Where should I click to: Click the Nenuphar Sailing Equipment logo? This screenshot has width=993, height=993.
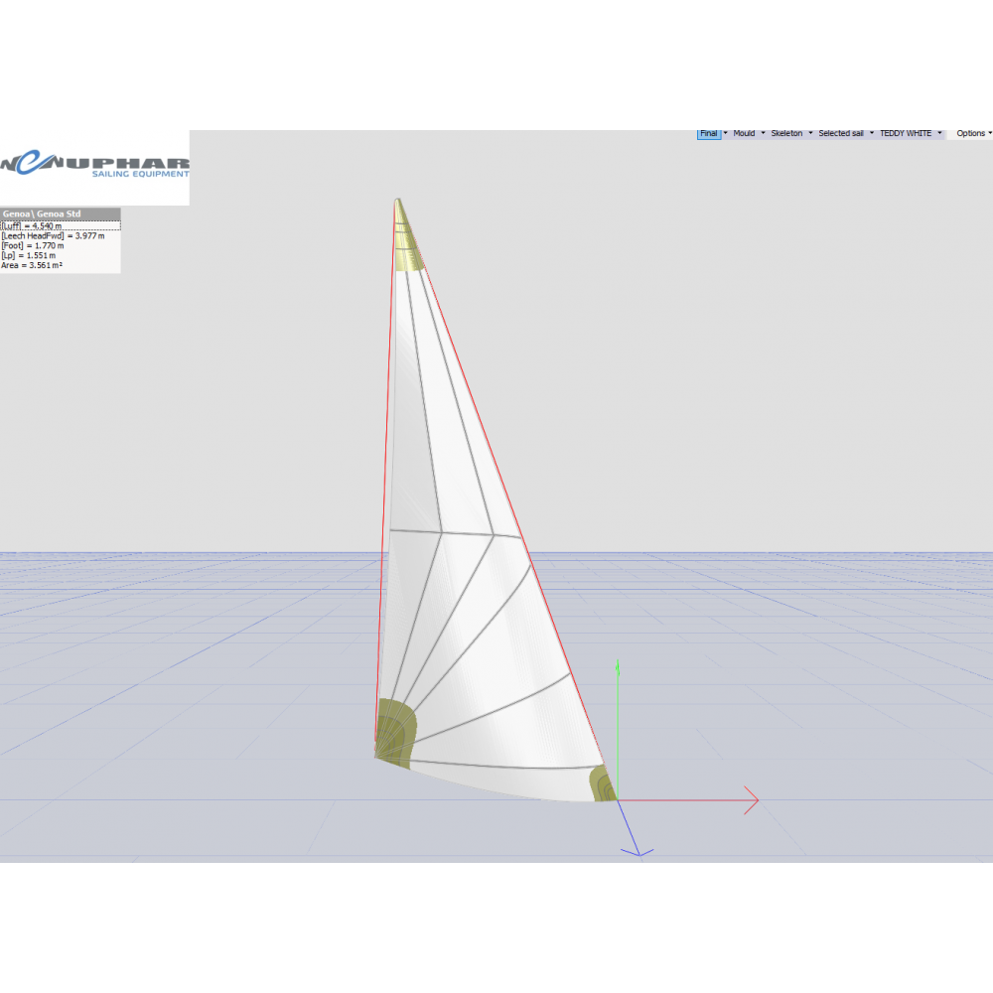point(94,166)
